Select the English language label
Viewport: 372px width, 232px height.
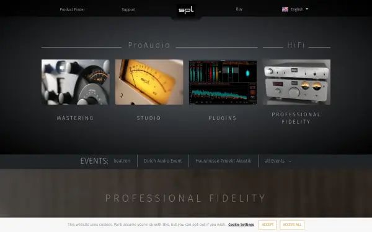[x=297, y=9]
